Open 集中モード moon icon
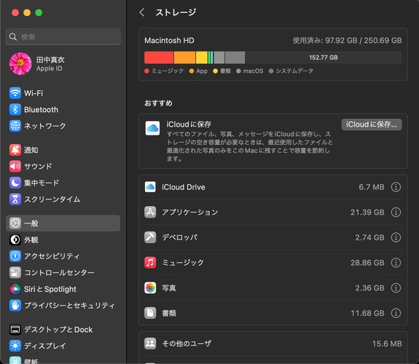 15,183
